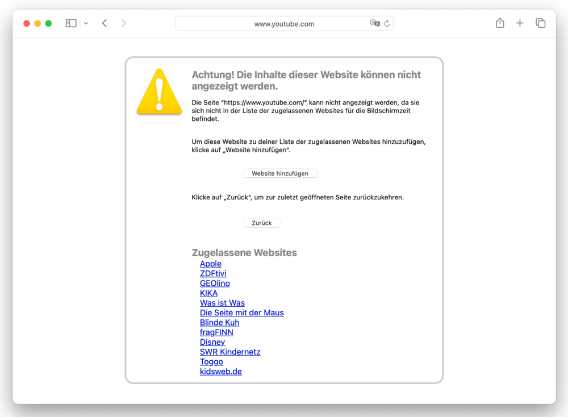Click the "Achtung!" warning headline
This screenshot has height=417, width=568.
(306, 80)
